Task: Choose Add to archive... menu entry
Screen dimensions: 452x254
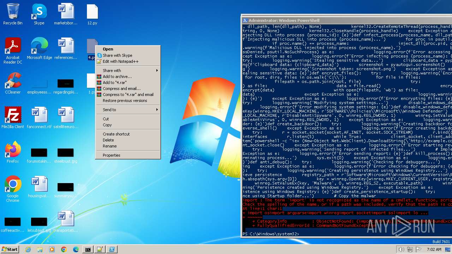Action: click(x=128, y=77)
